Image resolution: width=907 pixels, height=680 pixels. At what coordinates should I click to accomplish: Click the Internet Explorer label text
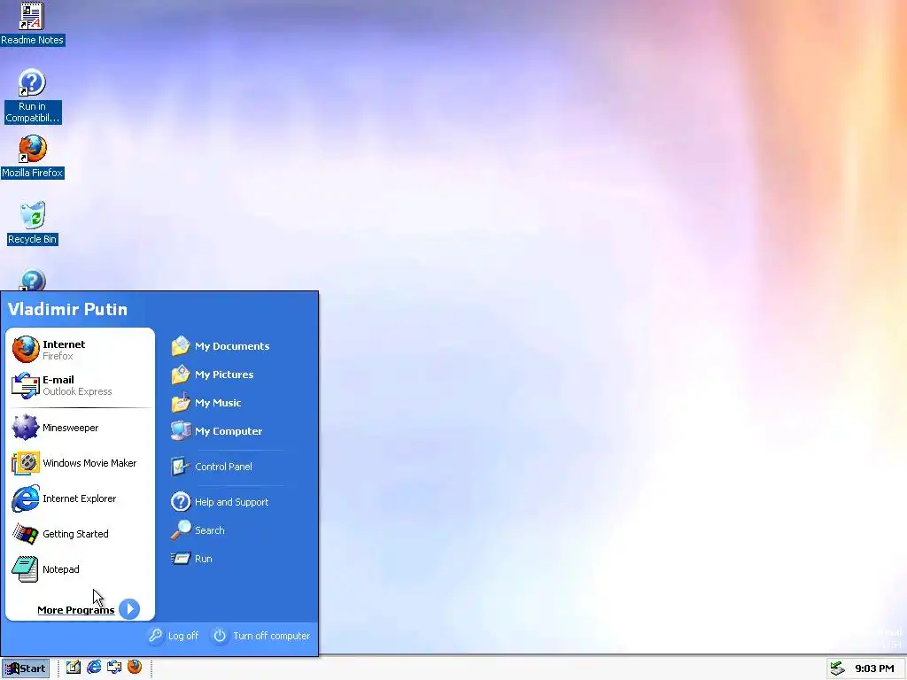[x=79, y=498]
